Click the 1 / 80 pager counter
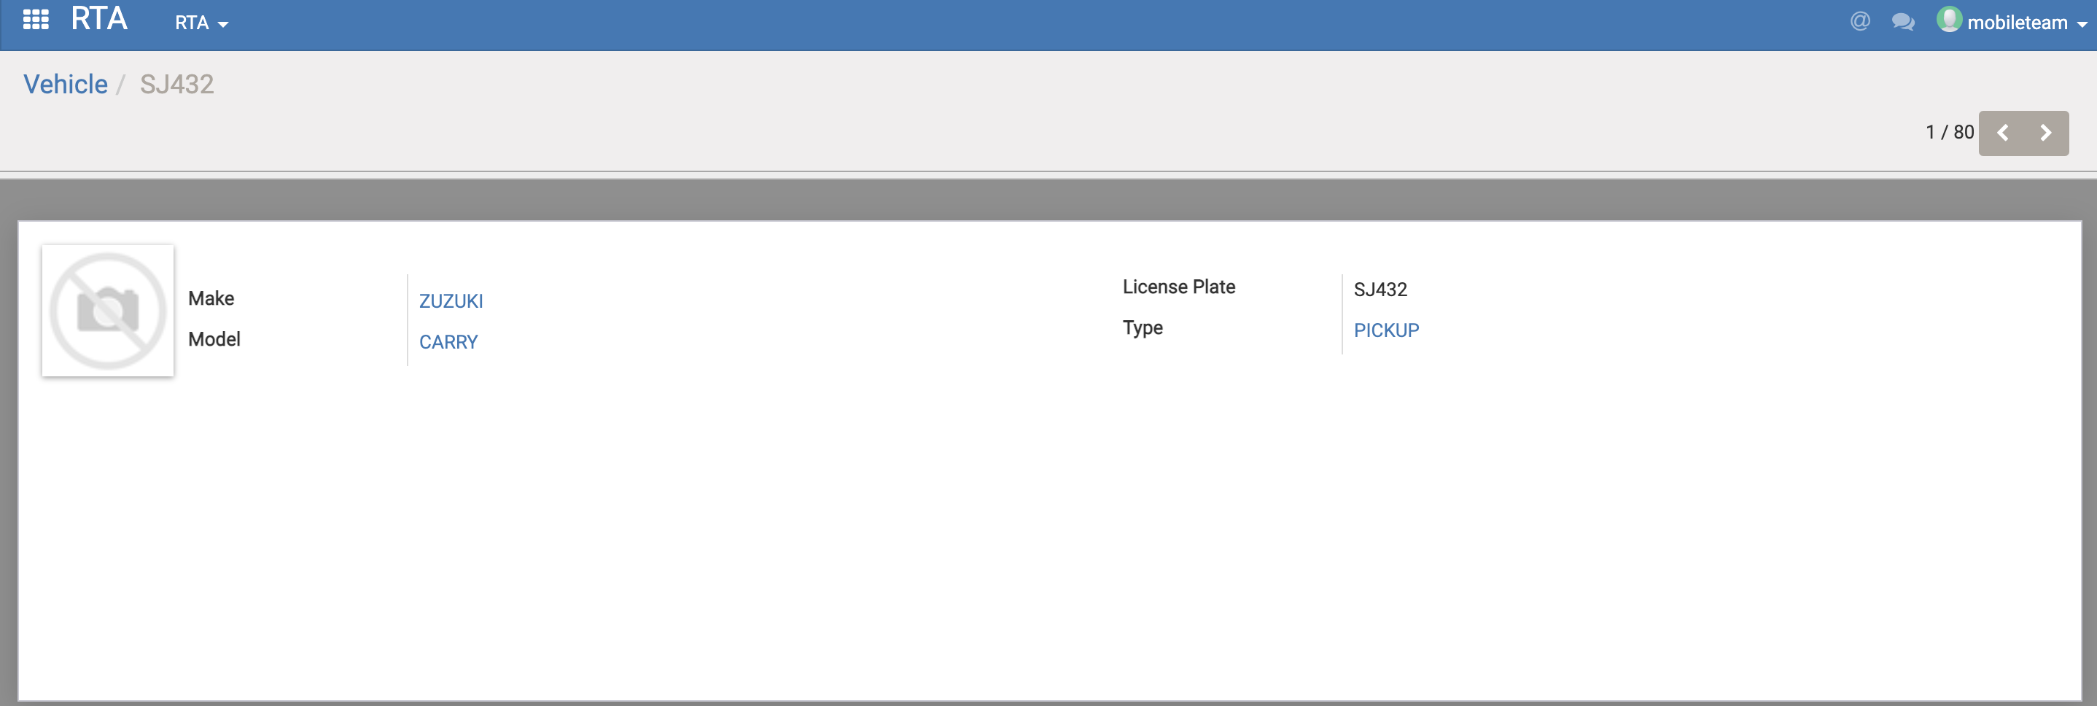Viewport: 2097px width, 706px height. click(1949, 132)
